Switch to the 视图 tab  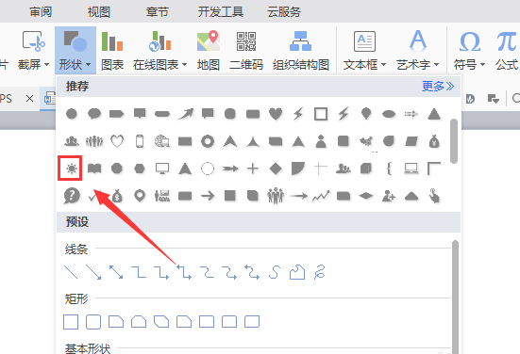tap(99, 12)
